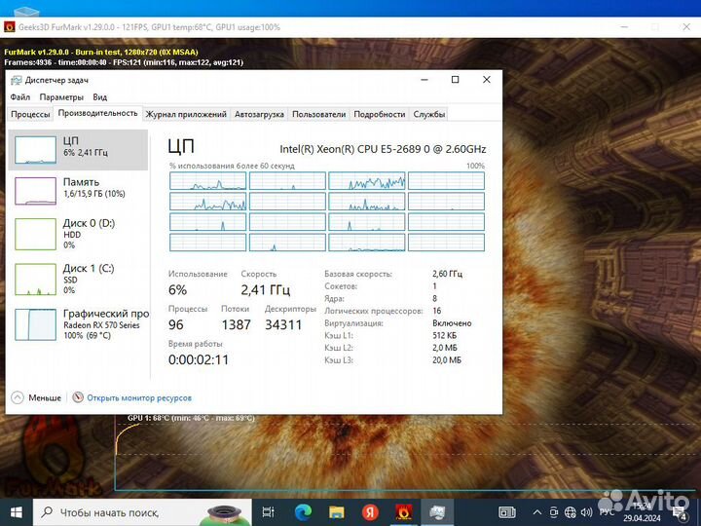Click the Диспетчер задач title bar icon
Viewport: 701px width, 526px height.
[x=17, y=80]
